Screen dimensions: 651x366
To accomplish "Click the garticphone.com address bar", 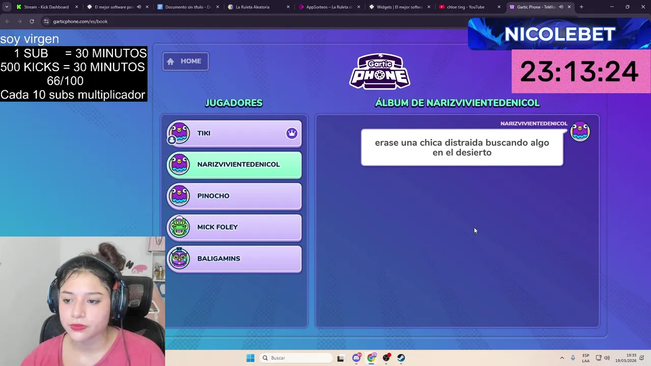I will (x=254, y=21).
